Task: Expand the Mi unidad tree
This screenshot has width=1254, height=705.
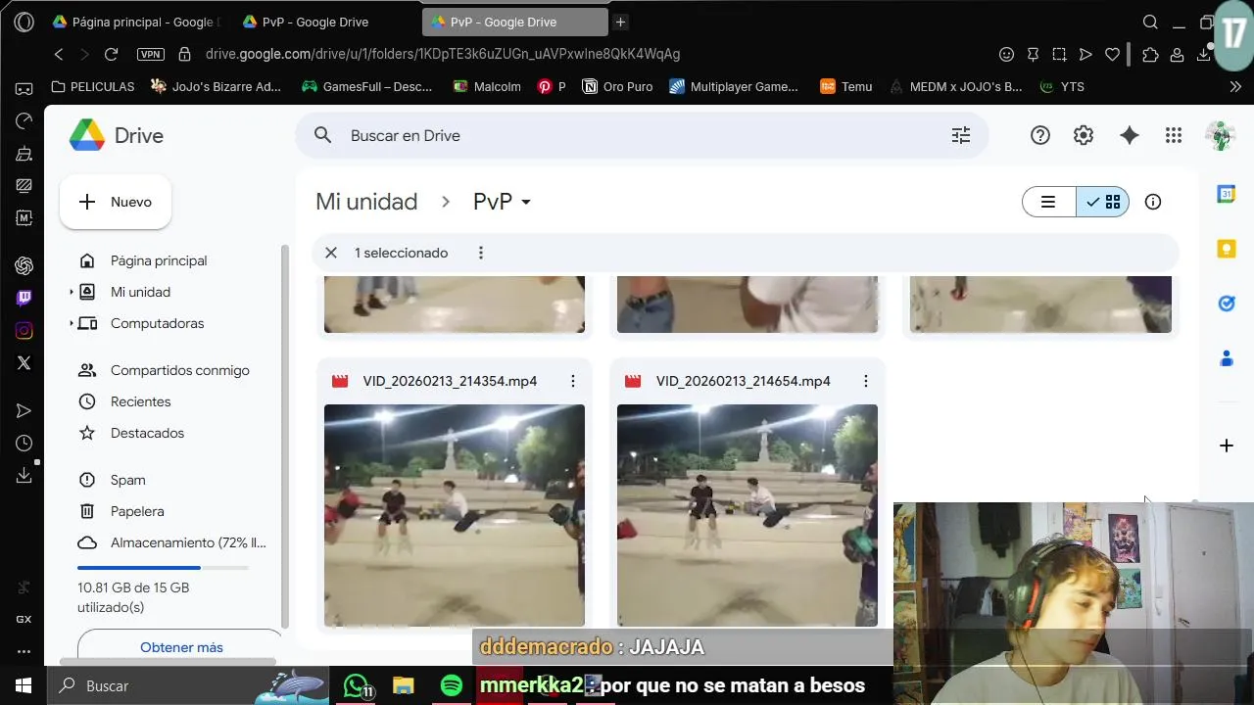Action: (71, 292)
